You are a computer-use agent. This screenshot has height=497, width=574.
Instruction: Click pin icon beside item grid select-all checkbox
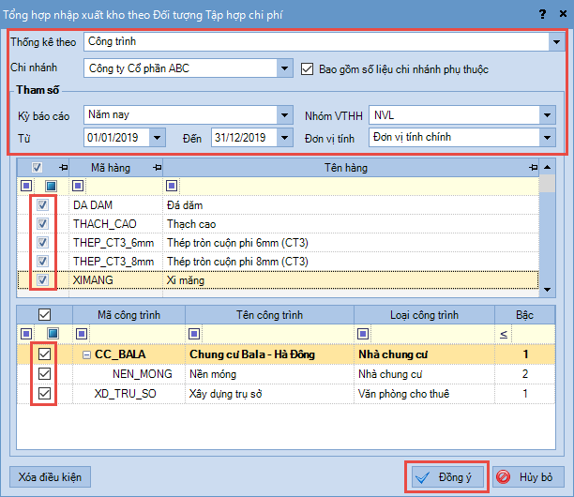coord(64,168)
